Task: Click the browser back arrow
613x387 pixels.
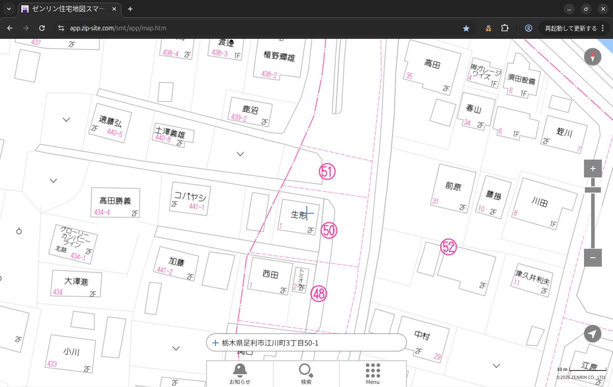Action: (10, 28)
